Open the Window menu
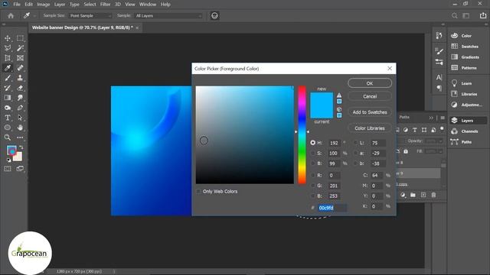The image size is (490, 275). tap(148, 5)
